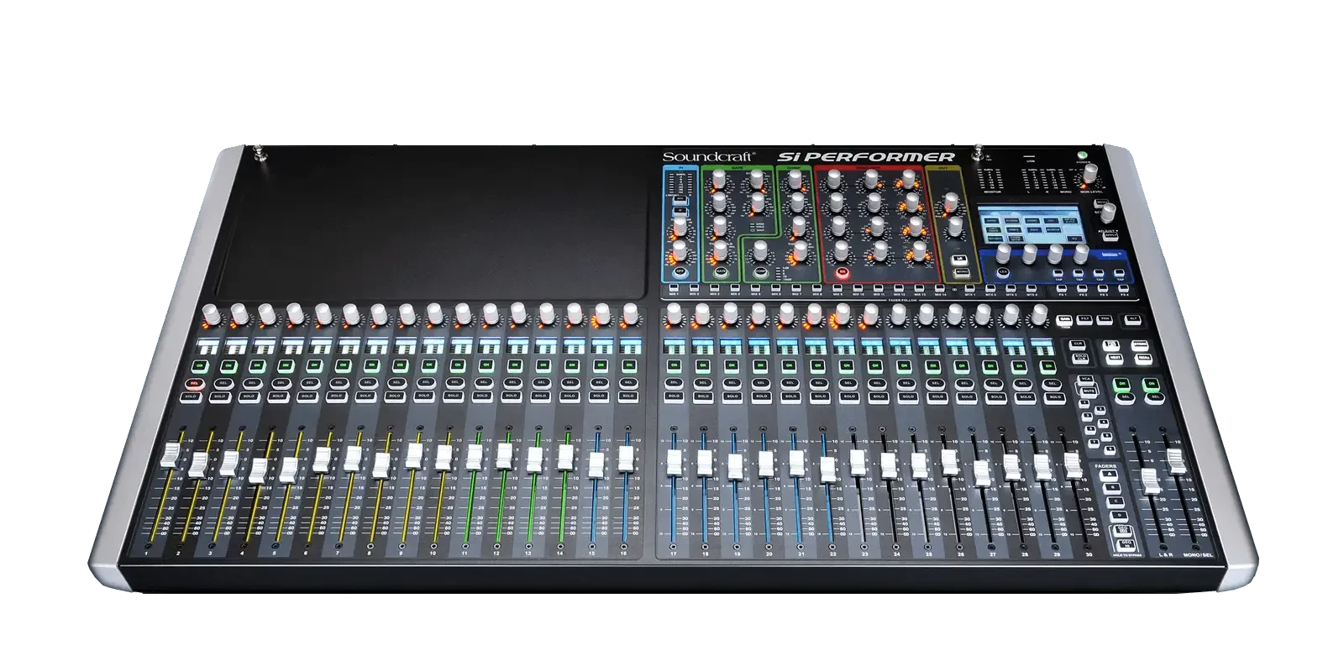This screenshot has height=672, width=1344.
Task: Toggle the ON button of channel 1
Action: [x=201, y=365]
